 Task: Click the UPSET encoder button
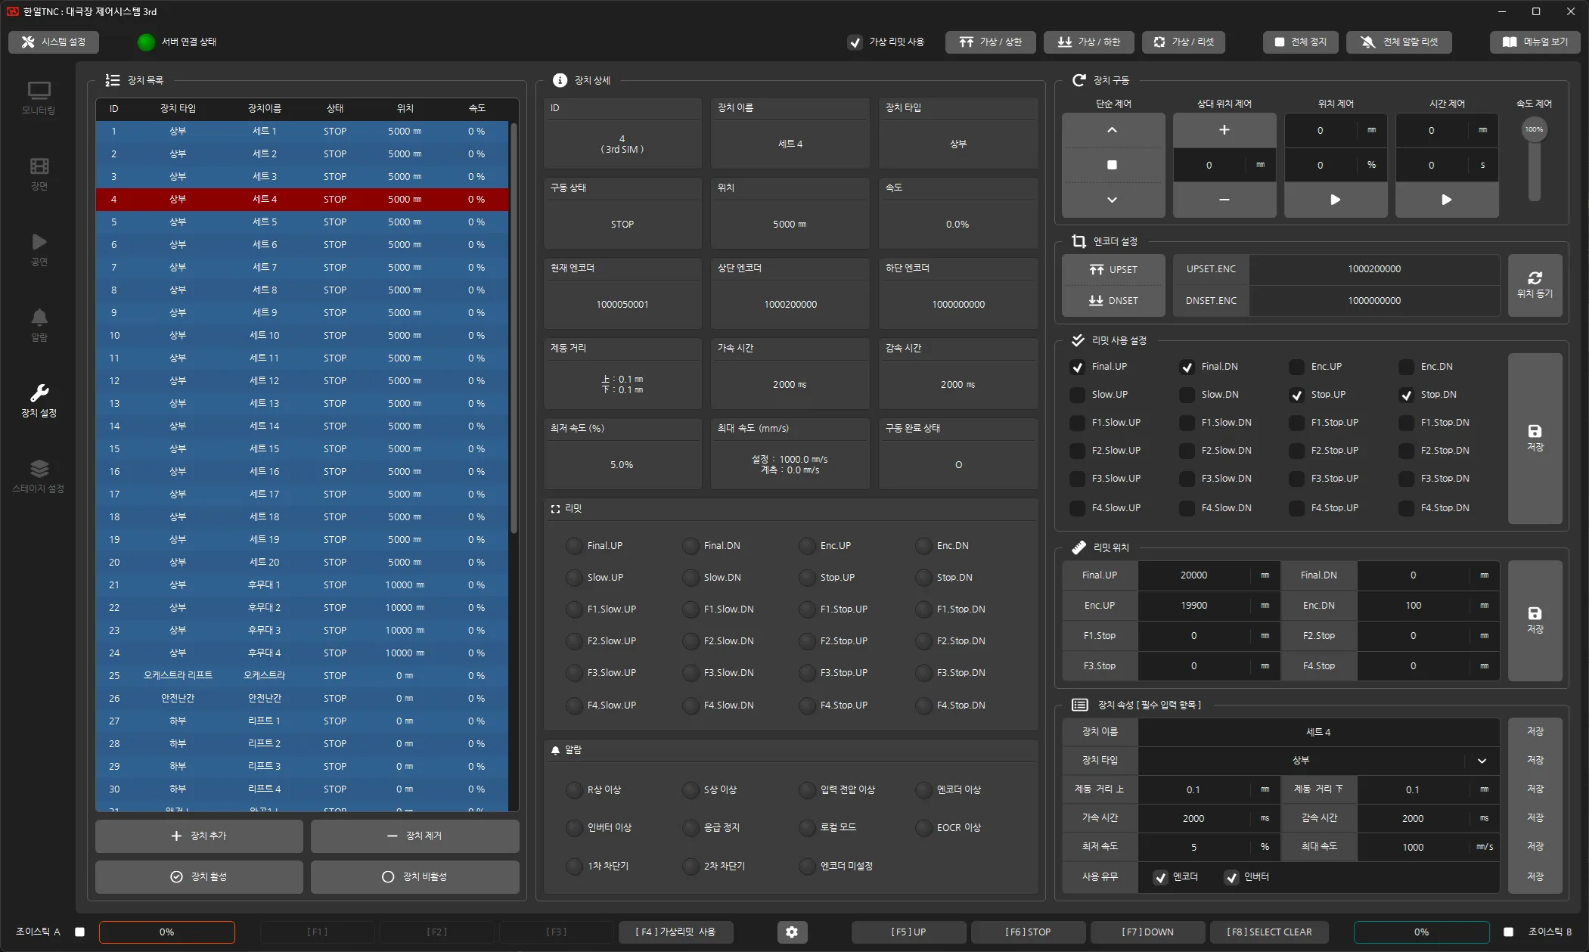pyautogui.click(x=1113, y=269)
